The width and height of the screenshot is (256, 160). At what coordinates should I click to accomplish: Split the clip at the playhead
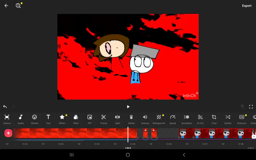click(117, 119)
